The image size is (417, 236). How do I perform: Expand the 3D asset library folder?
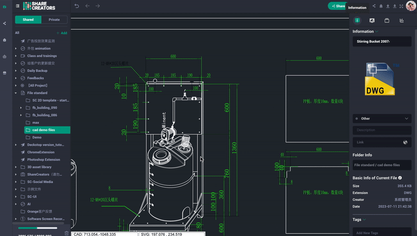[x=16, y=167]
